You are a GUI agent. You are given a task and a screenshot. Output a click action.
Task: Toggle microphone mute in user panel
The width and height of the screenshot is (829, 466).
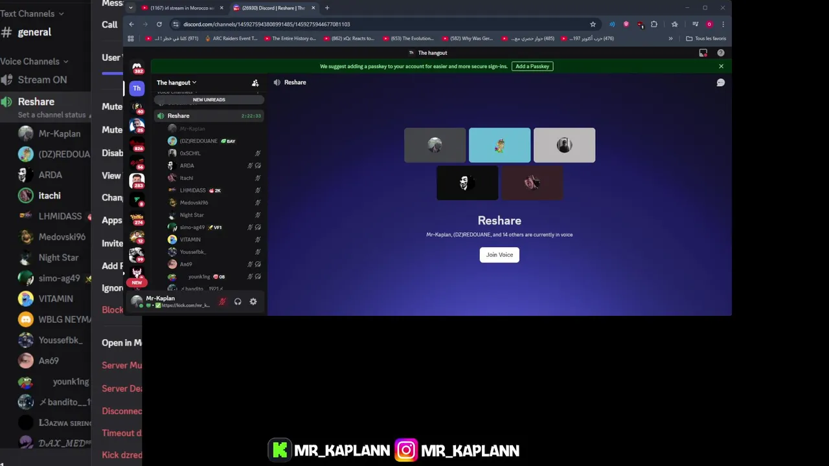tap(222, 302)
